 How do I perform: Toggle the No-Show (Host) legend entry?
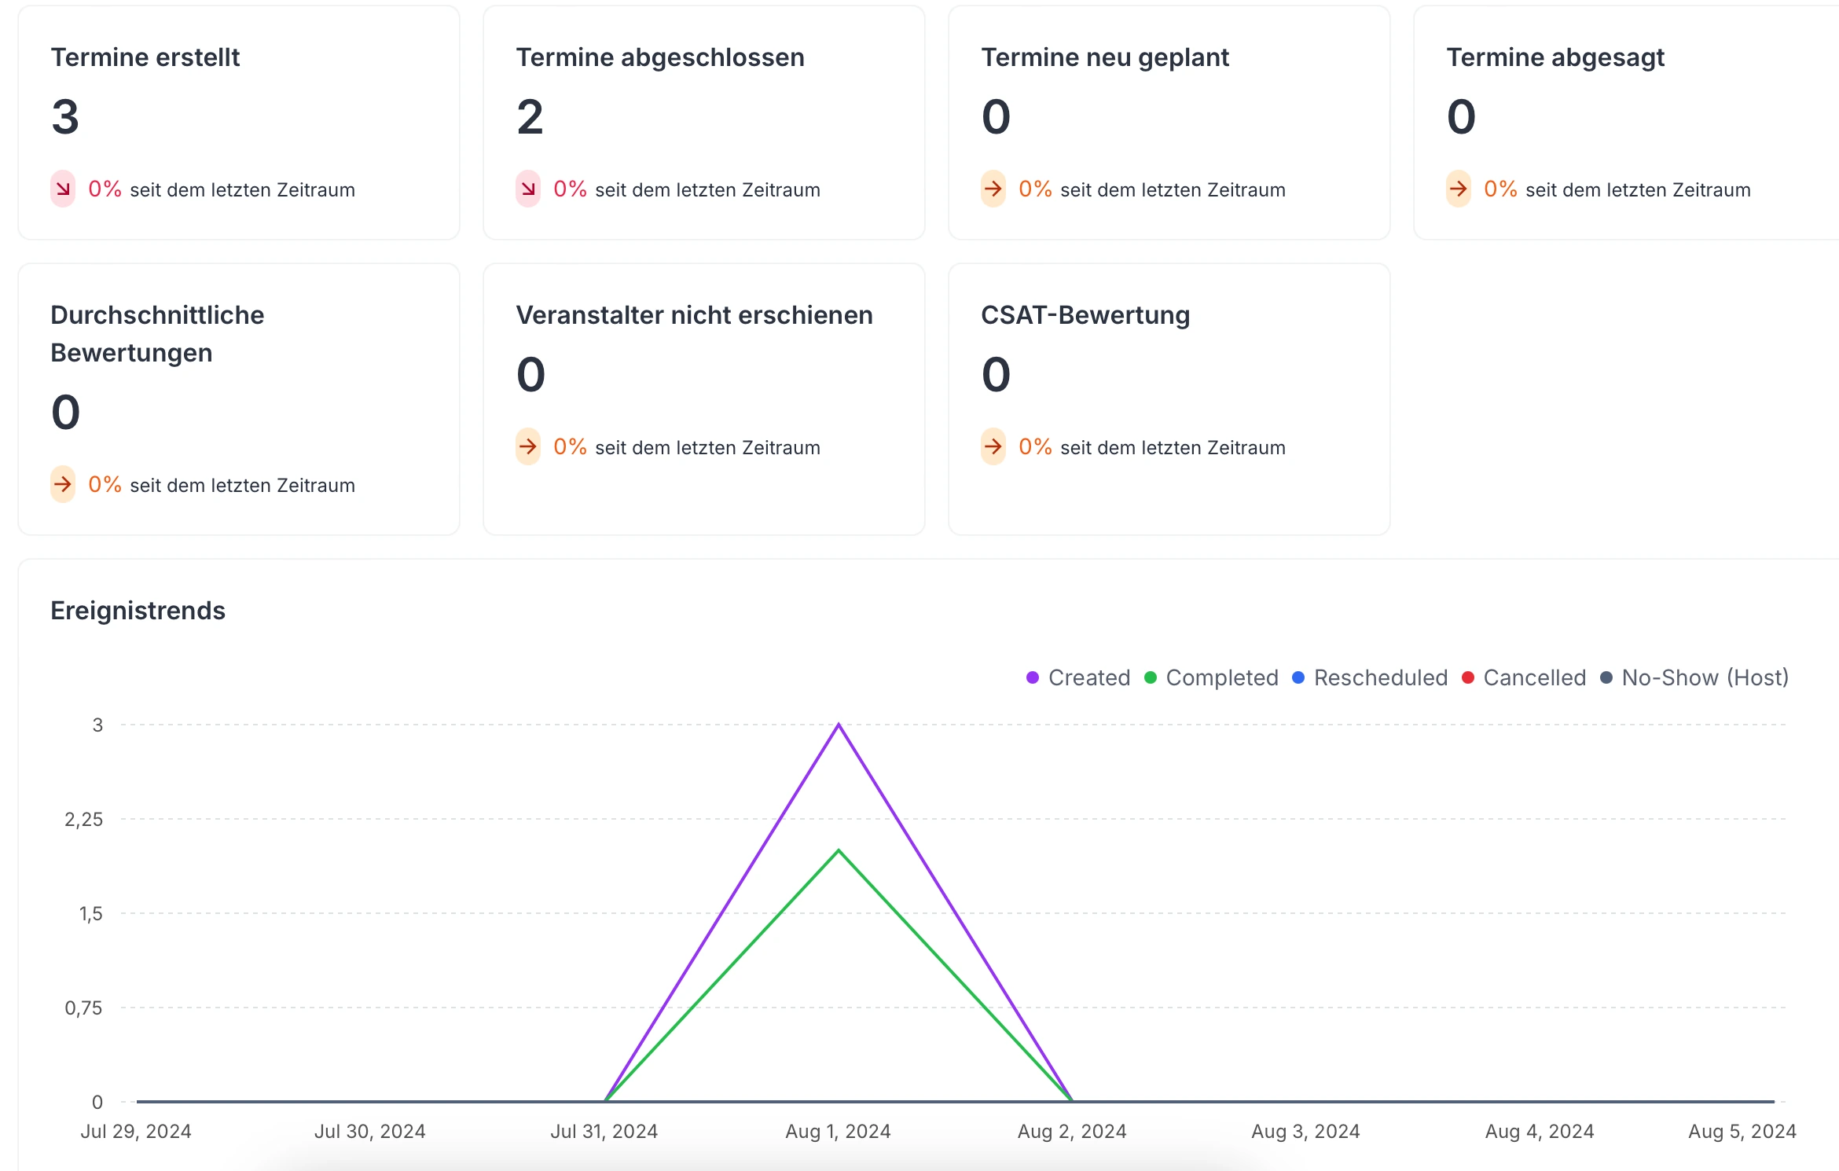pos(1705,677)
